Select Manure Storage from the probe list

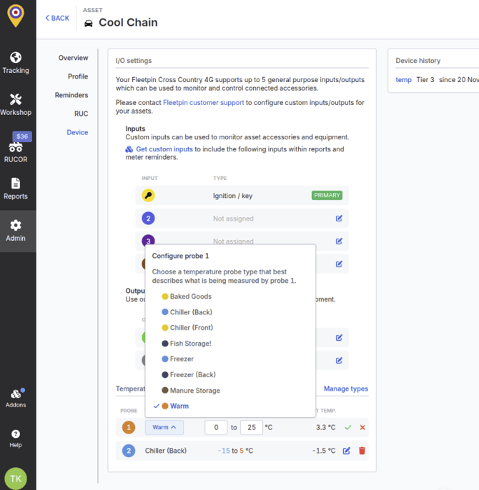coord(194,391)
